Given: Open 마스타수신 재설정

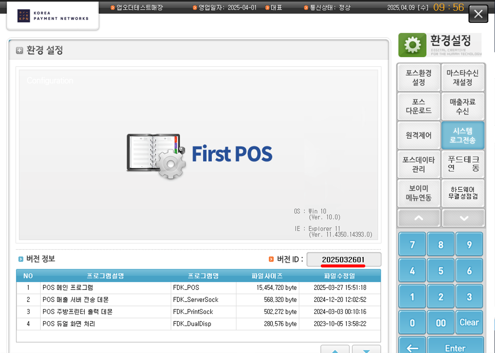Looking at the screenshot, I should 463,78.
